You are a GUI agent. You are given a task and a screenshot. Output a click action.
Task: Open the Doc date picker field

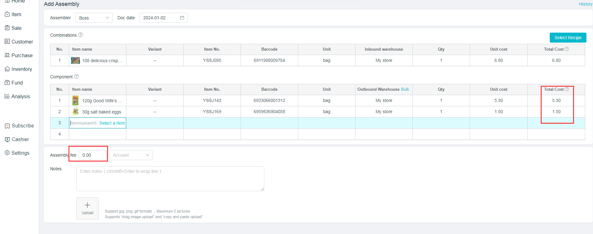click(160, 18)
